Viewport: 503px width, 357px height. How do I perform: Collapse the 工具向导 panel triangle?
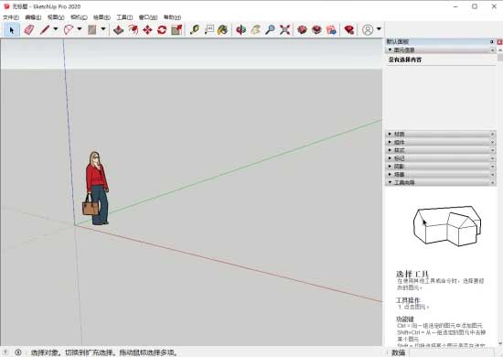(390, 182)
